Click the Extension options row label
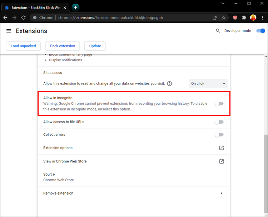 58,148
